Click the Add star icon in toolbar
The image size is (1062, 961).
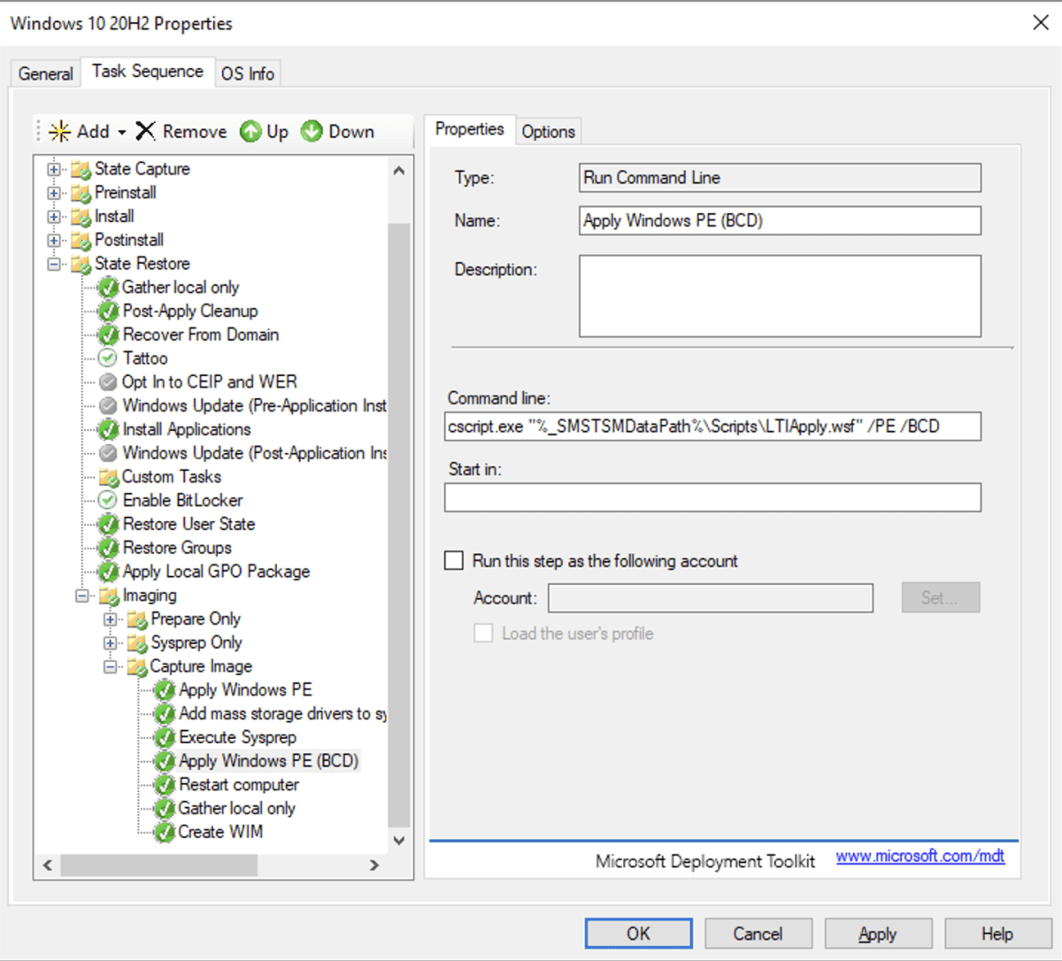pos(60,132)
